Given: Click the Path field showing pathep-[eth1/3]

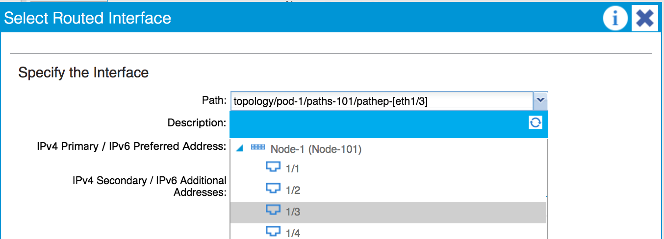Looking at the screenshot, I should (x=382, y=101).
